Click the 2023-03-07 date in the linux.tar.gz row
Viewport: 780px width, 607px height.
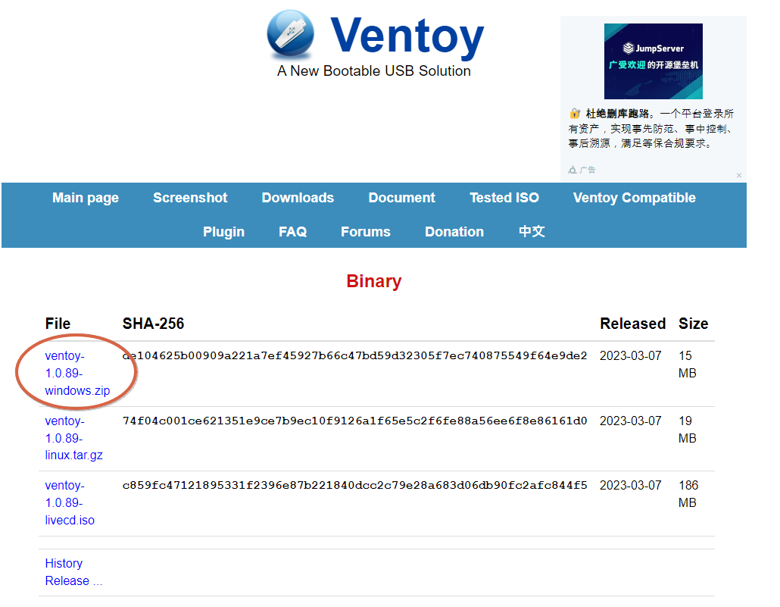[x=630, y=421]
